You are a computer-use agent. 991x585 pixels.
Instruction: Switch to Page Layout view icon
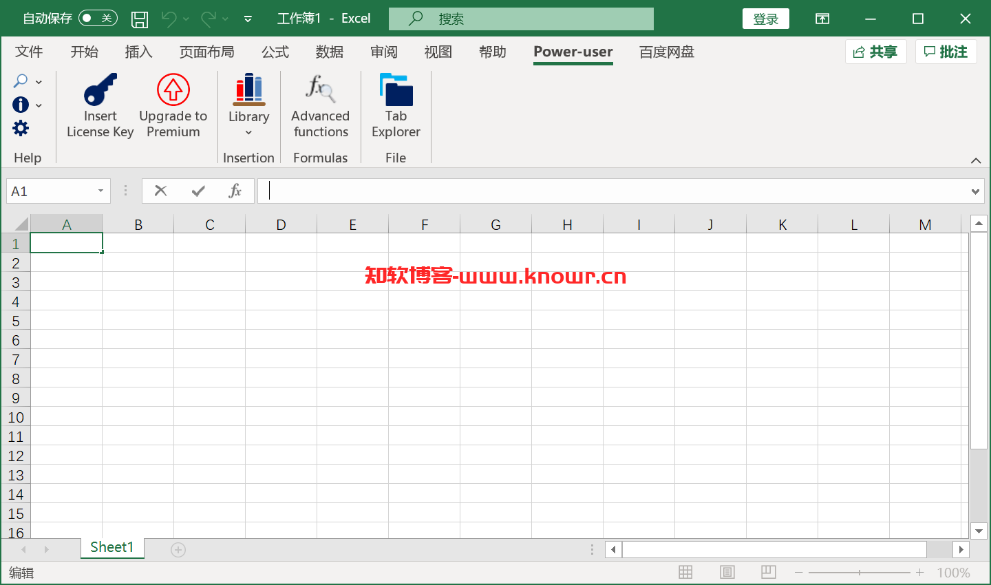pyautogui.click(x=727, y=572)
